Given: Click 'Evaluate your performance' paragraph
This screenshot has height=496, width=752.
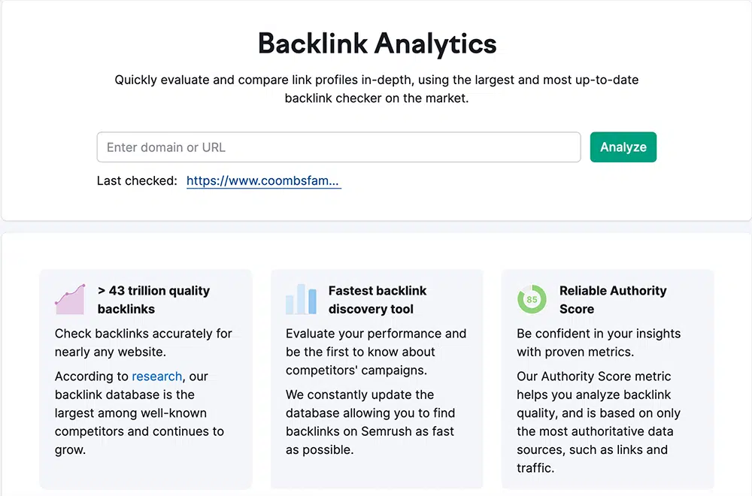Looking at the screenshot, I should pyautogui.click(x=376, y=352).
